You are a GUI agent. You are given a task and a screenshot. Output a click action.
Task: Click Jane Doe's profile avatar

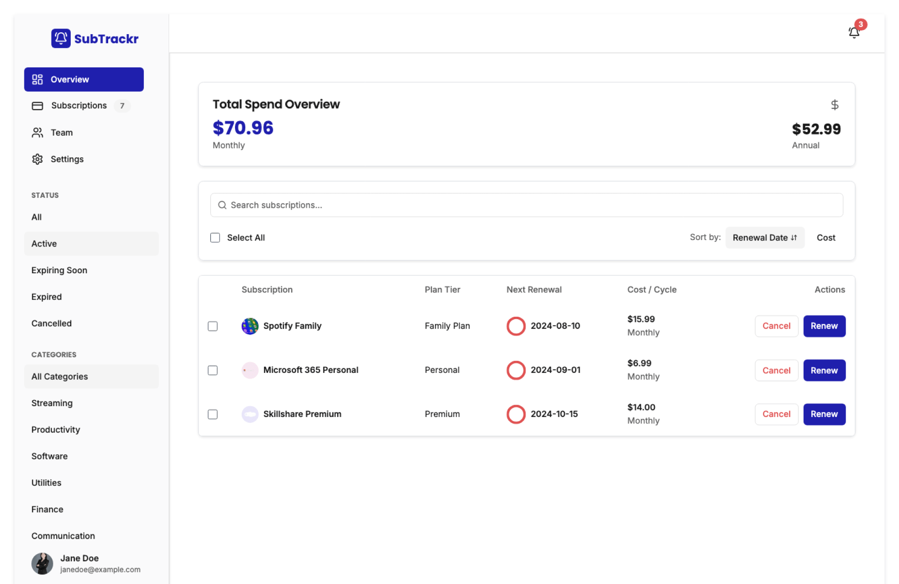coord(42,563)
